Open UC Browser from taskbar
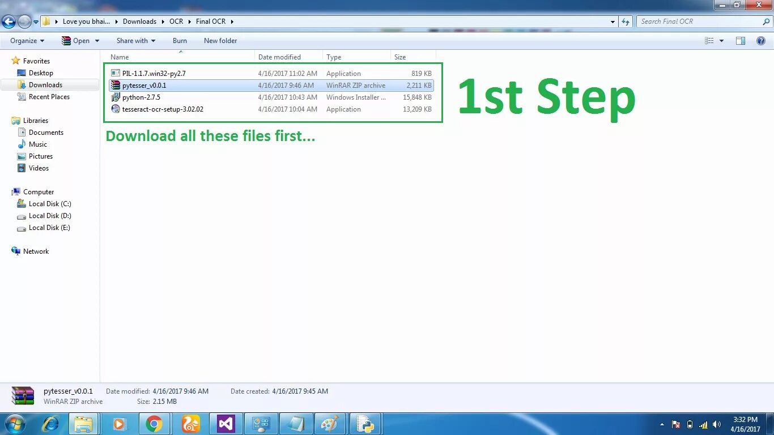 click(x=190, y=424)
